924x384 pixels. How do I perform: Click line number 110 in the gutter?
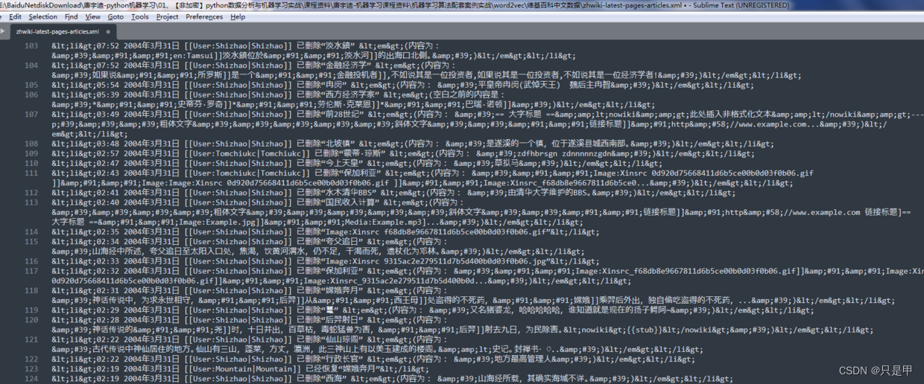[x=31, y=163]
